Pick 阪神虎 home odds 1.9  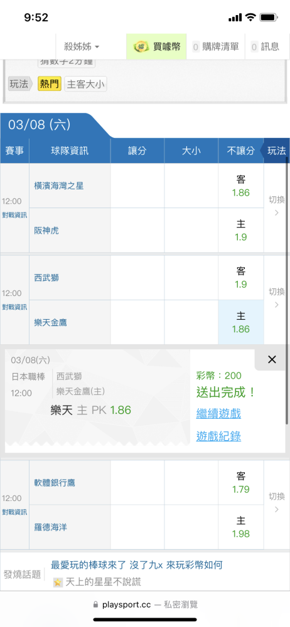[241, 230]
